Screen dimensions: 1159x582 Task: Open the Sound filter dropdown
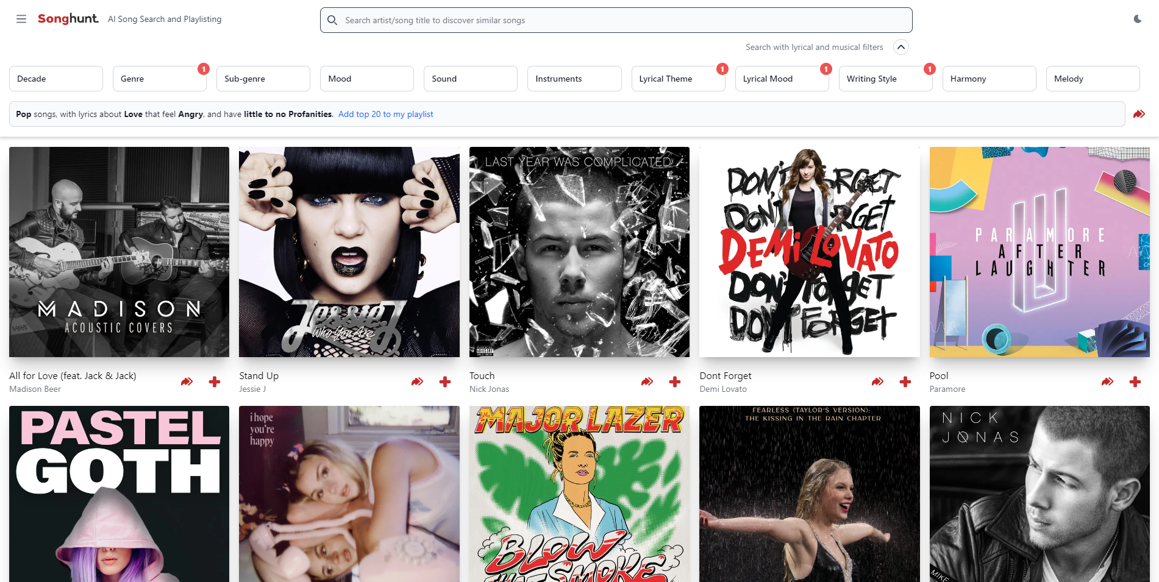click(x=471, y=79)
